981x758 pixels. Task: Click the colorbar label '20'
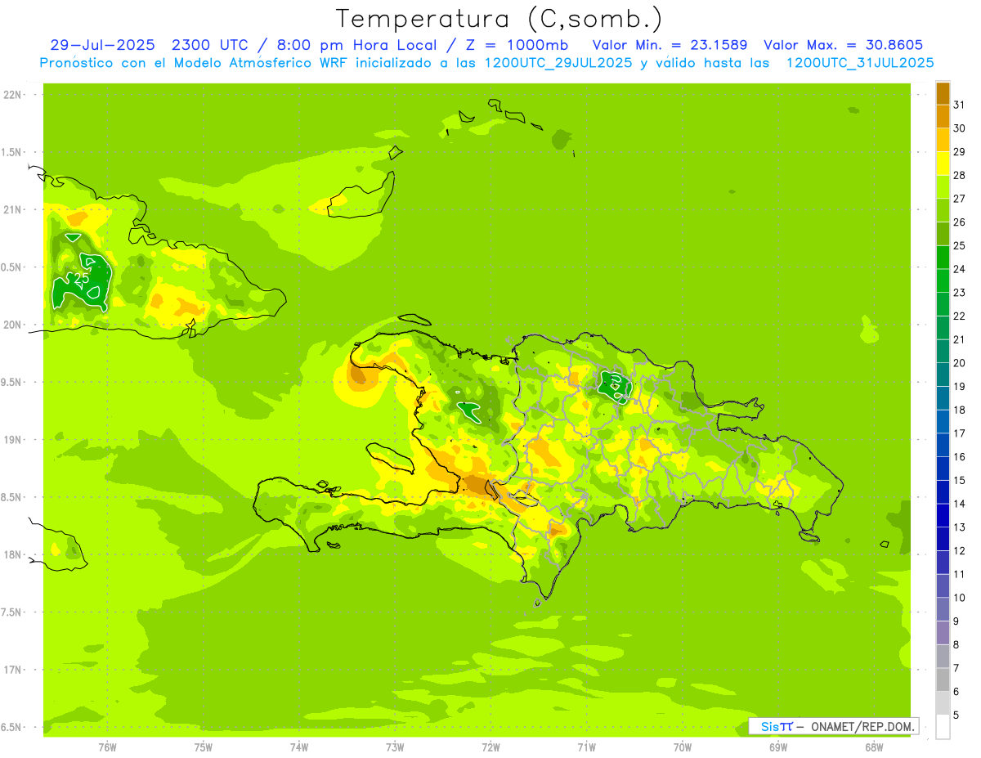(959, 362)
